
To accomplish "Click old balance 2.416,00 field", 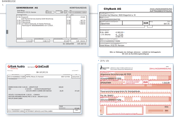I will [x=24, y=41].
